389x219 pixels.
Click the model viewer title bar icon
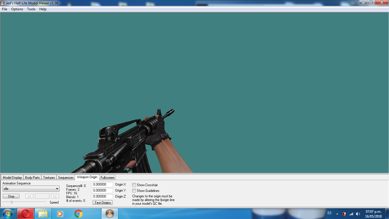(x=3, y=3)
